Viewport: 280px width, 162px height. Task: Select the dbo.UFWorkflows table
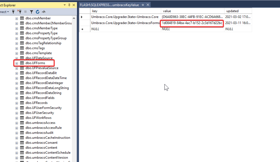(38, 117)
